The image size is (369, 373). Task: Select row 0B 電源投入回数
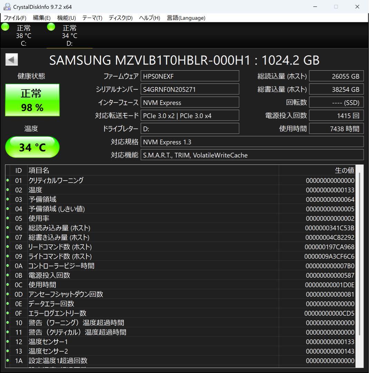pos(181,275)
